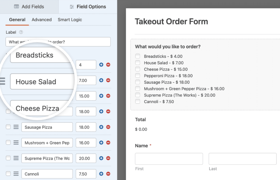
Task: Check Cannoli in the form preview
Action: [138, 101]
